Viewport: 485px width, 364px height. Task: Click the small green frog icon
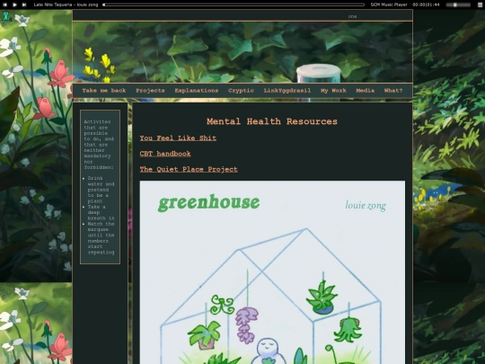6,16
